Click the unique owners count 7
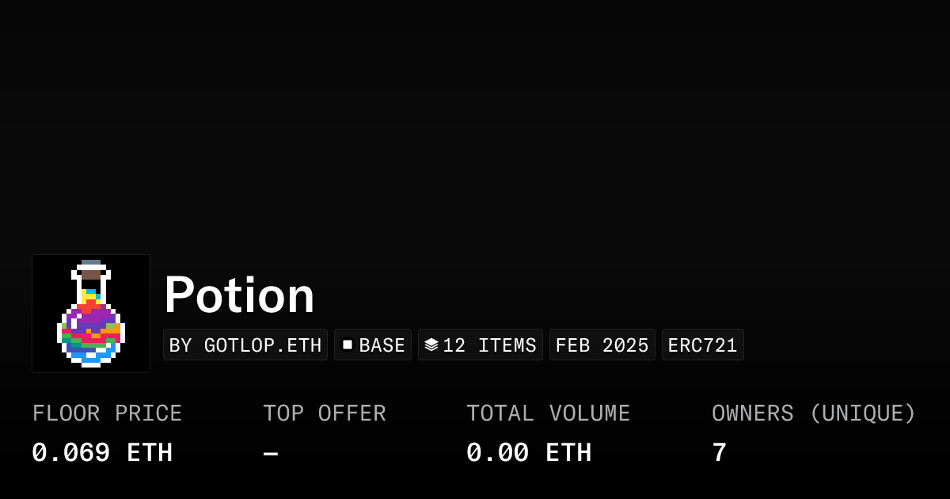Viewport: 950px width, 499px height. [x=719, y=453]
